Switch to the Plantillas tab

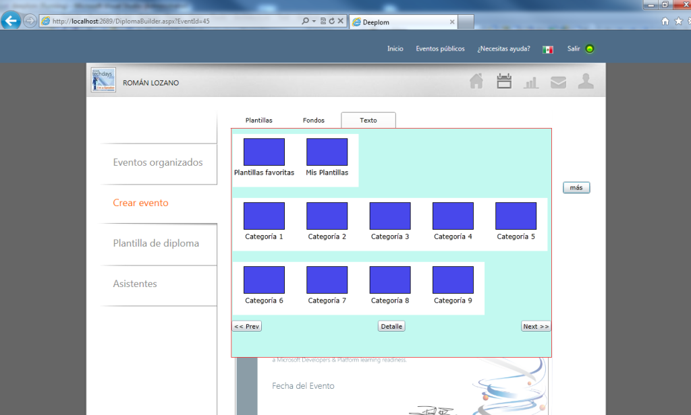pyautogui.click(x=258, y=121)
